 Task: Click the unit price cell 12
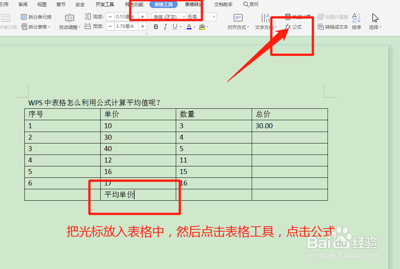[138, 160]
